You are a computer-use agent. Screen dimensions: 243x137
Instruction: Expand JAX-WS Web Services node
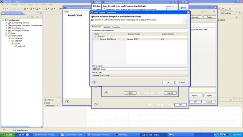click(6, 23)
